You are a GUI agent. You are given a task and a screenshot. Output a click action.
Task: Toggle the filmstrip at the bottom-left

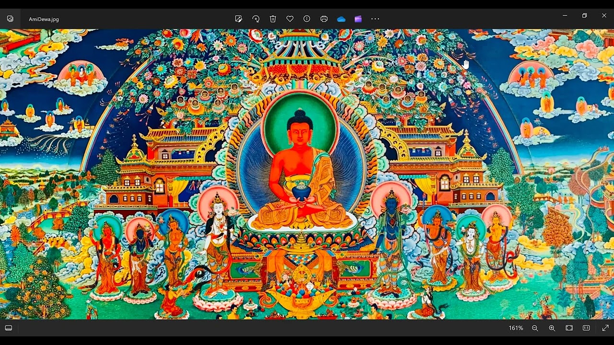[x=8, y=328]
